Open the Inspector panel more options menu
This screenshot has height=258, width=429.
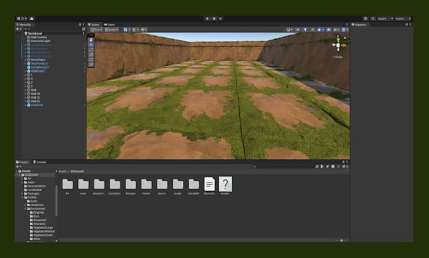[410, 25]
